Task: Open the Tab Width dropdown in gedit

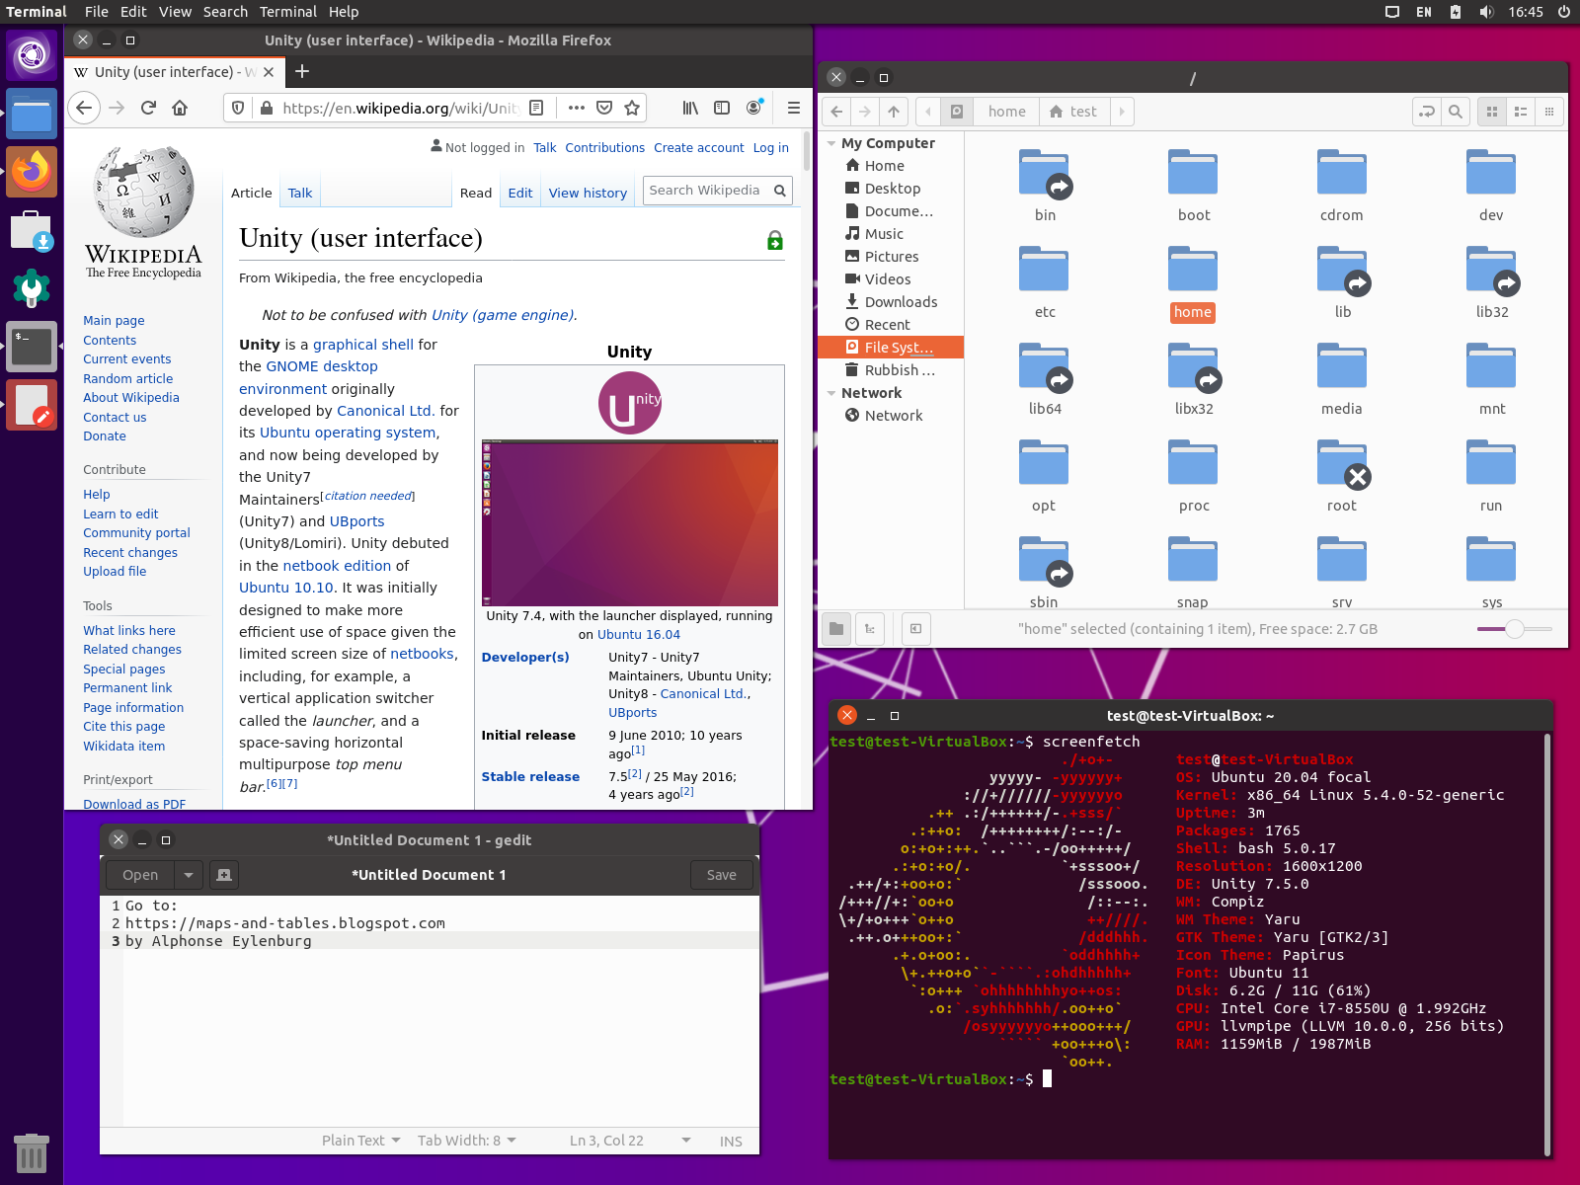Action: point(466,1141)
